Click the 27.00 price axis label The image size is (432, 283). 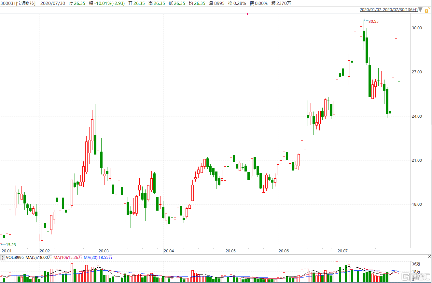click(x=417, y=72)
